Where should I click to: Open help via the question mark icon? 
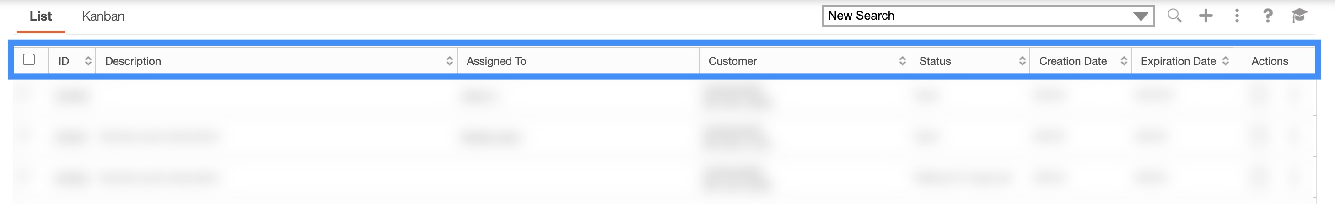coord(1268,16)
